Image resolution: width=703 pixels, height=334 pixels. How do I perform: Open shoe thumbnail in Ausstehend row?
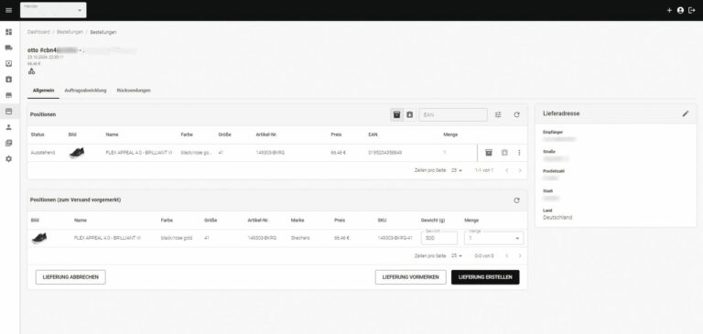click(77, 153)
